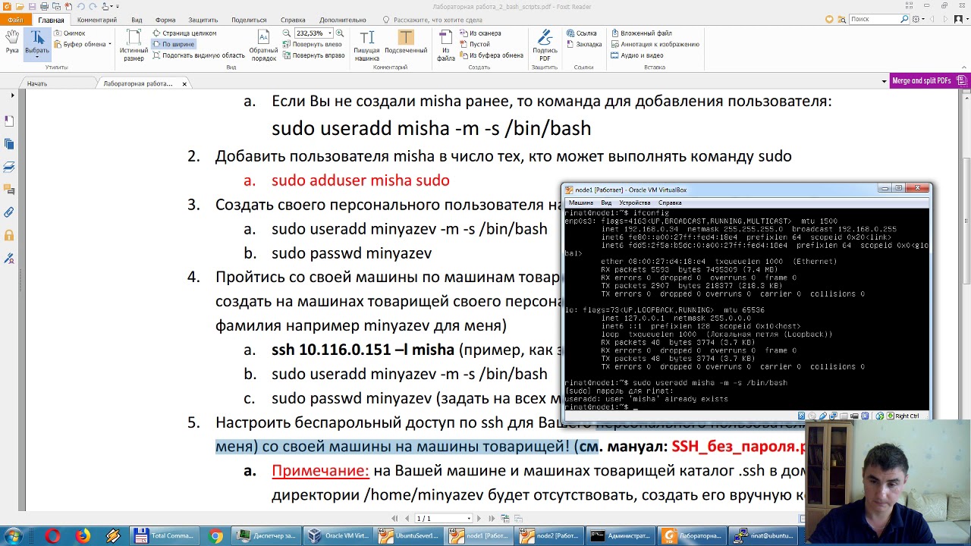Go to next page arrow in bottom bar
Viewport: 971px width, 546px height.
[x=479, y=519]
